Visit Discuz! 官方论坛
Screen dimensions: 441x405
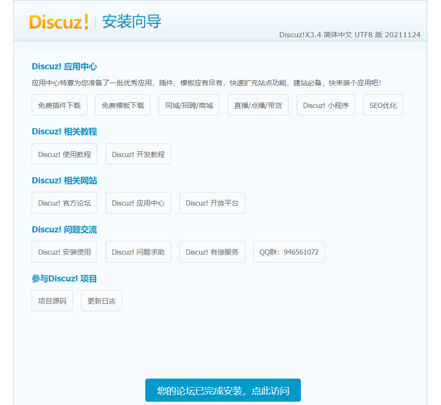(x=65, y=203)
